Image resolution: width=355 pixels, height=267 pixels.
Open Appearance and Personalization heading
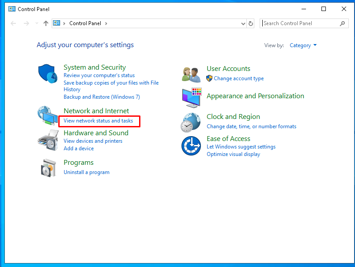click(255, 96)
